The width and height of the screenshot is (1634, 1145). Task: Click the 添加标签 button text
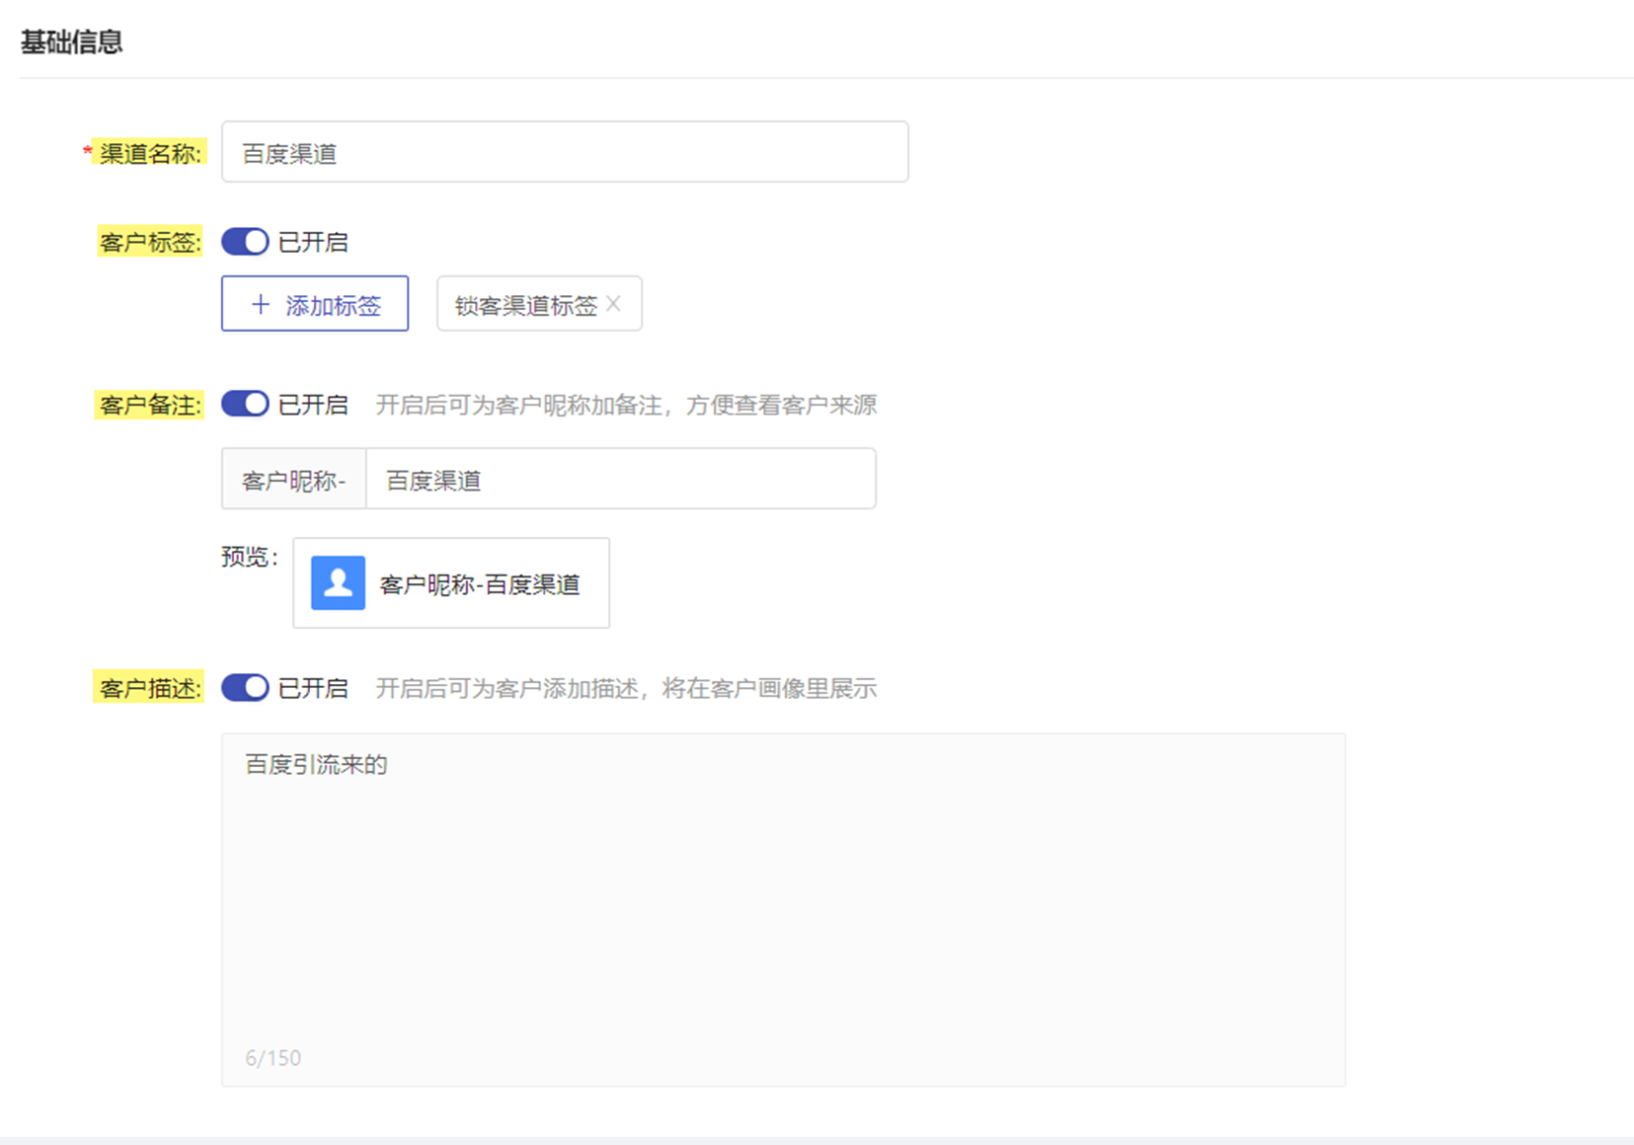point(334,305)
